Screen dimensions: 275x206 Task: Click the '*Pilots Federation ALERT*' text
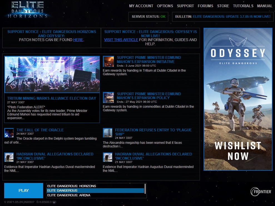point(26,107)
